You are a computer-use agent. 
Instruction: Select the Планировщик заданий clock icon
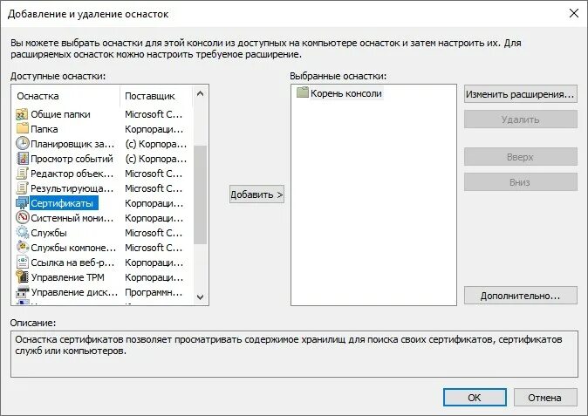(22, 144)
